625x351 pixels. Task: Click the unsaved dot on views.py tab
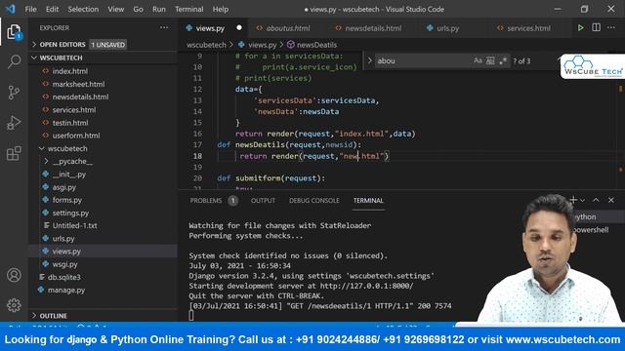[239, 27]
